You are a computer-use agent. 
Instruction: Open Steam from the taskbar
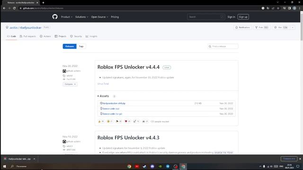144,166
